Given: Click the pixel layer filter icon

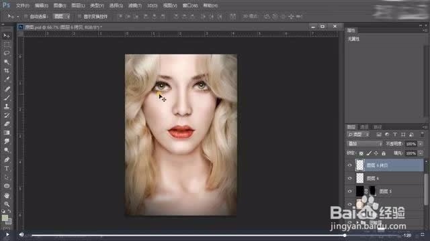Looking at the screenshot, I should [379, 135].
